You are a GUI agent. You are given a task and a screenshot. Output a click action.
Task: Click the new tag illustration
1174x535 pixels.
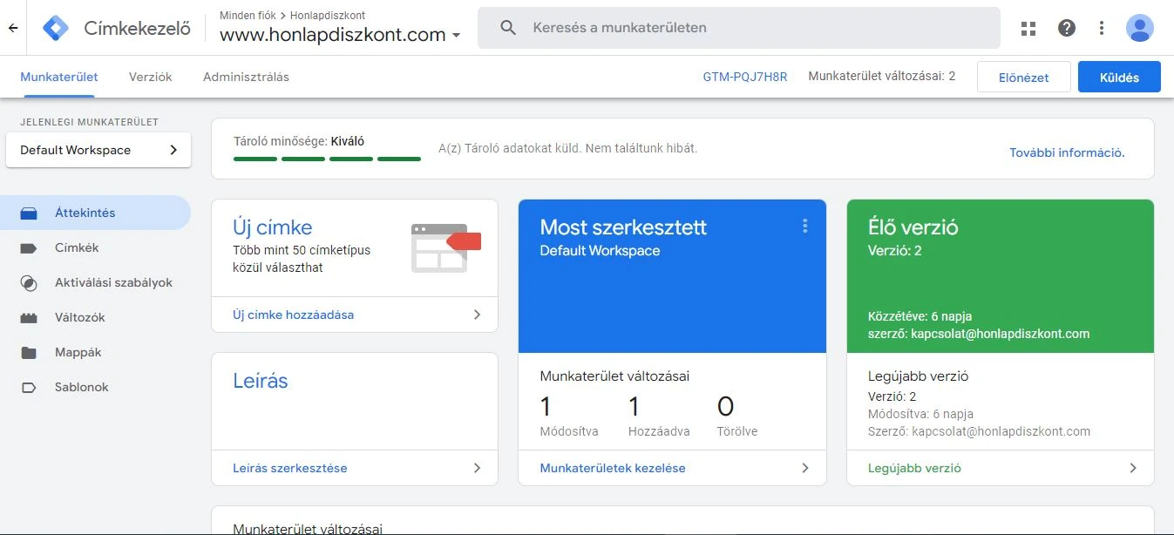(x=446, y=247)
